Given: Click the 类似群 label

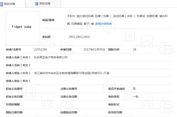Looking at the screenshot, I should [46, 37].
